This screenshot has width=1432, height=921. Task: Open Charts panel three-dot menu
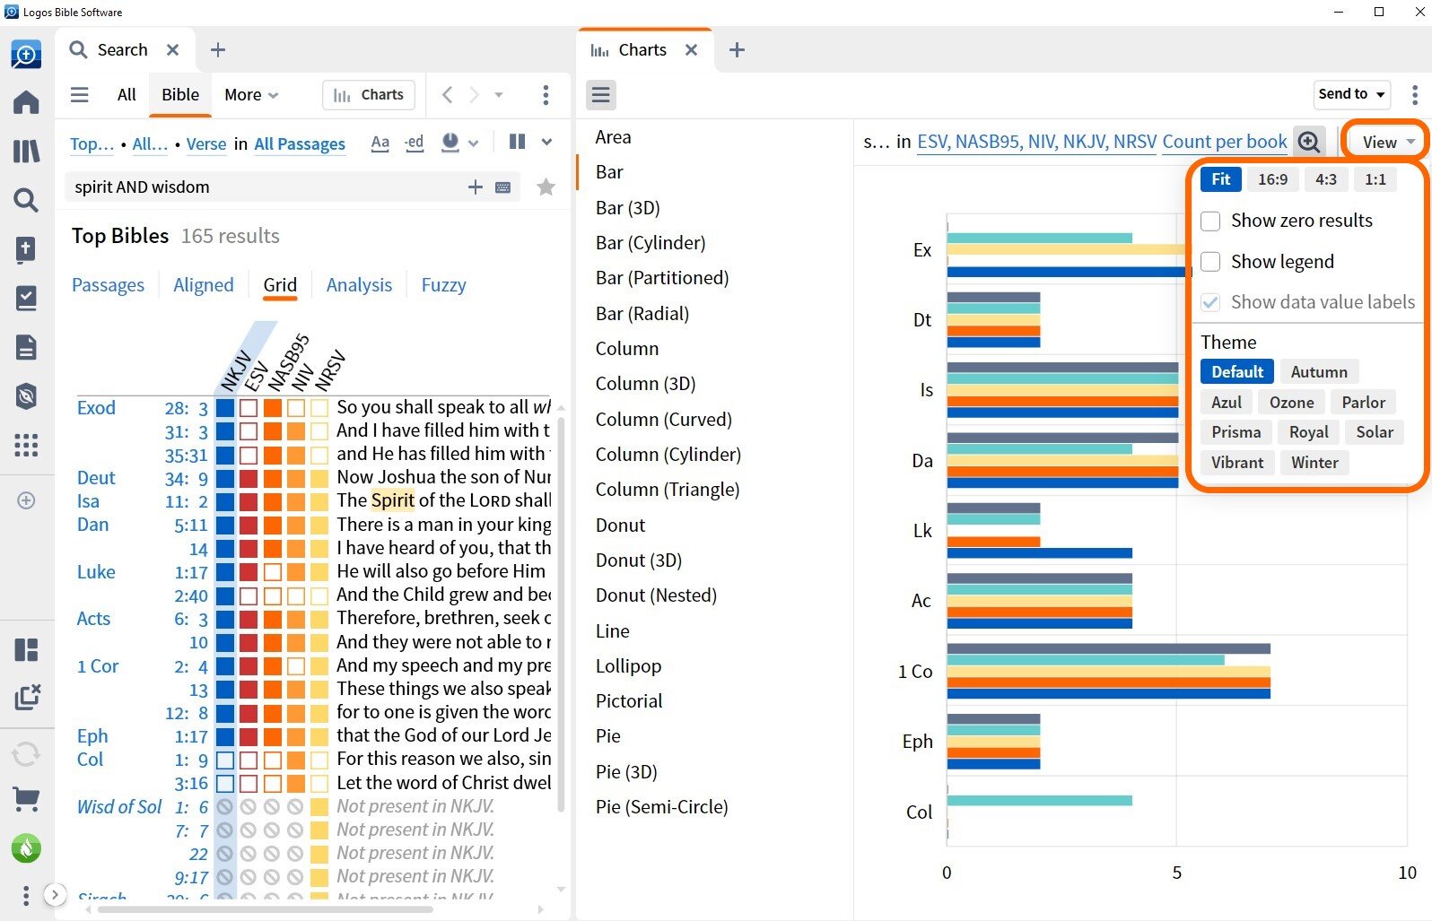tap(1415, 94)
